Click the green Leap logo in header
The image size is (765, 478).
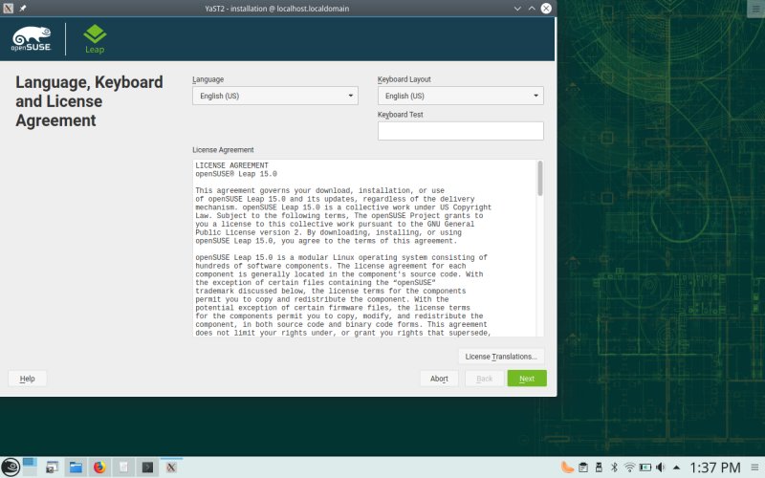point(95,39)
